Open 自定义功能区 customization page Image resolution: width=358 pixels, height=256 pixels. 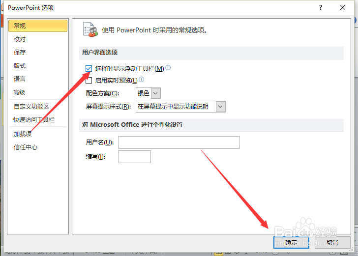[x=31, y=106]
